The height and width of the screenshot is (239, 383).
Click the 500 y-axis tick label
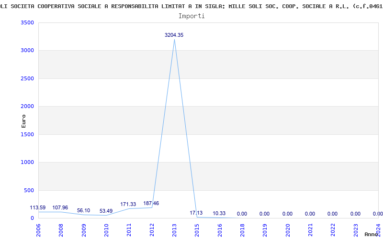[x=29, y=190]
